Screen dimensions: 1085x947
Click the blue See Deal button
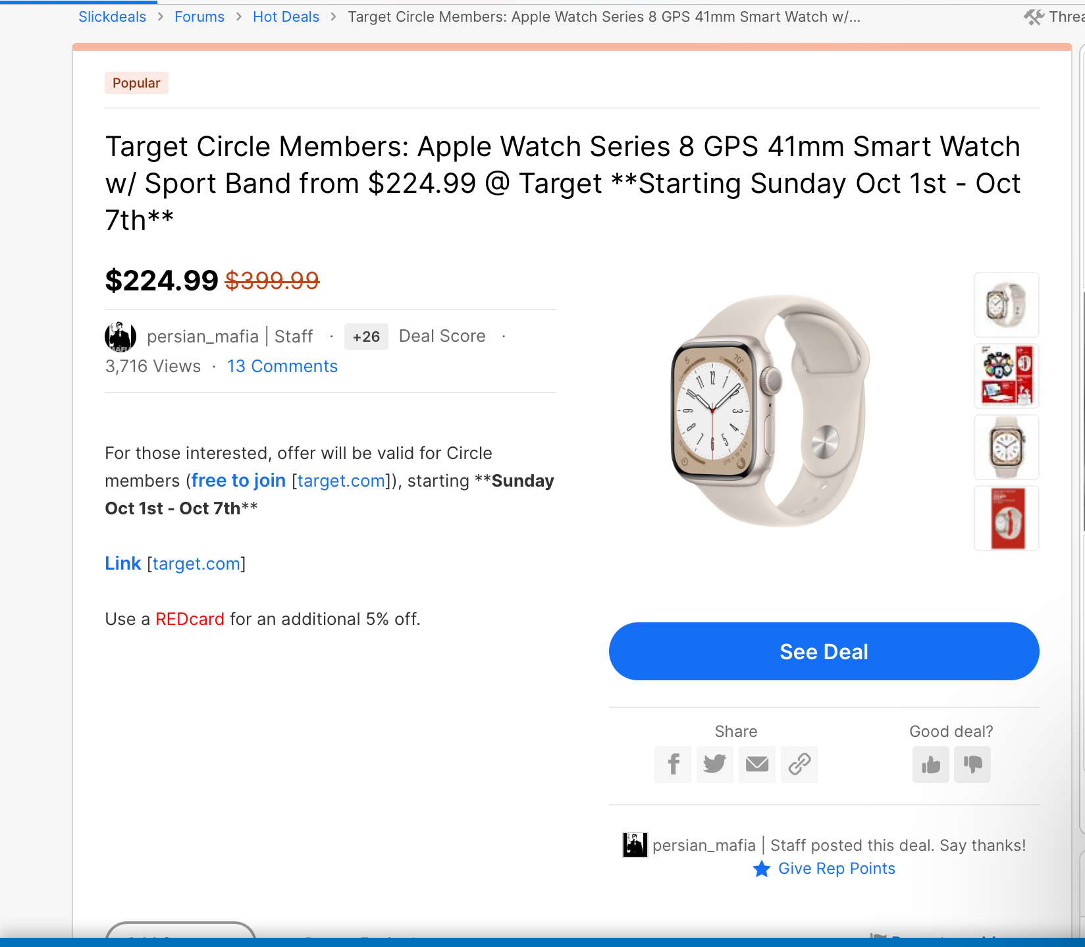point(824,651)
